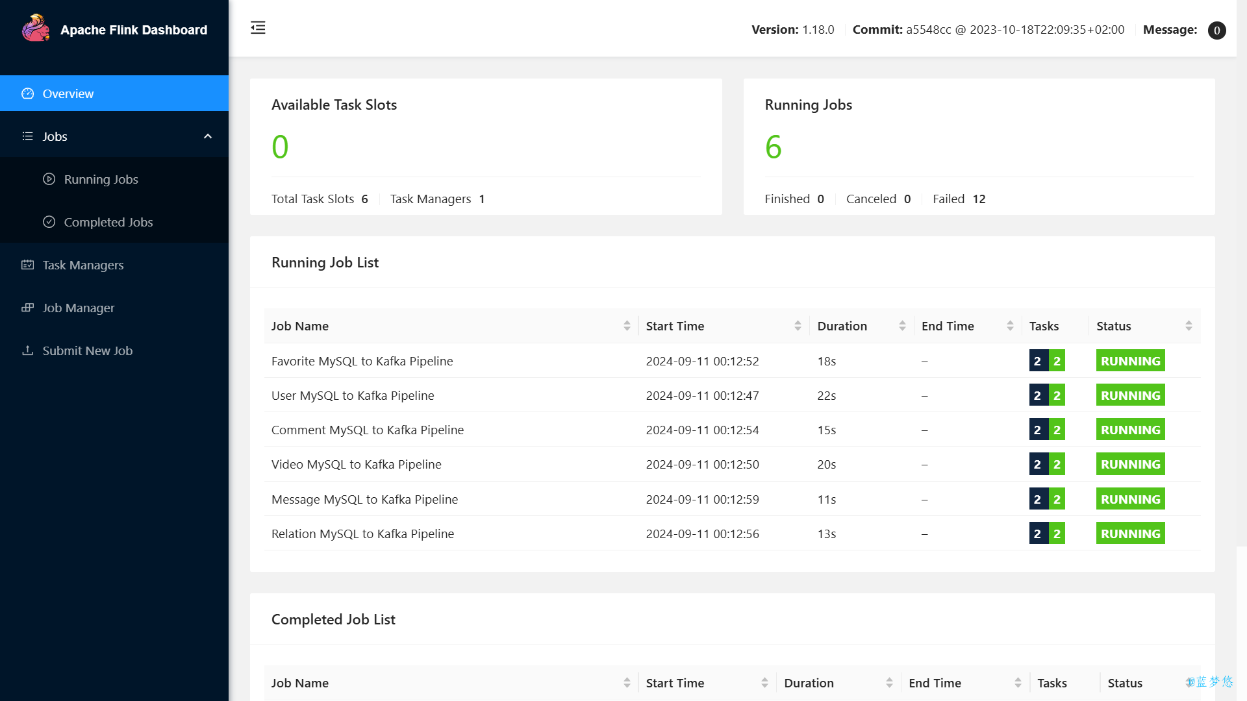The width and height of the screenshot is (1247, 701).
Task: Click the Finished 0 count
Action: click(794, 199)
